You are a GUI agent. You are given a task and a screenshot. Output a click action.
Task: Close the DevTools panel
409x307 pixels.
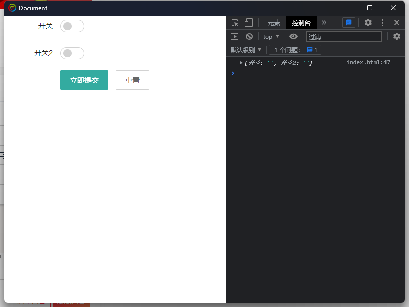(x=397, y=23)
